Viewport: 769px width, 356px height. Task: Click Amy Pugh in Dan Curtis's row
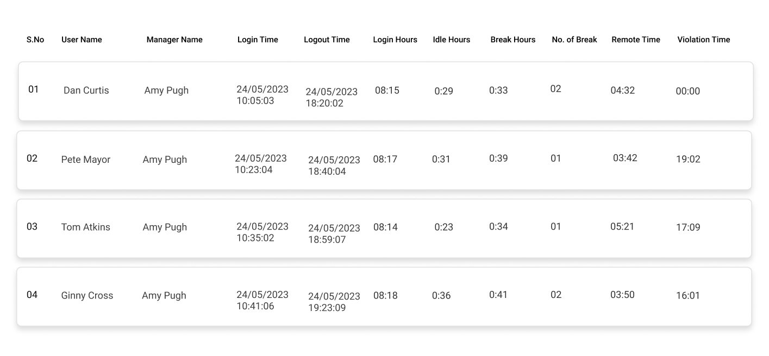pyautogui.click(x=166, y=91)
